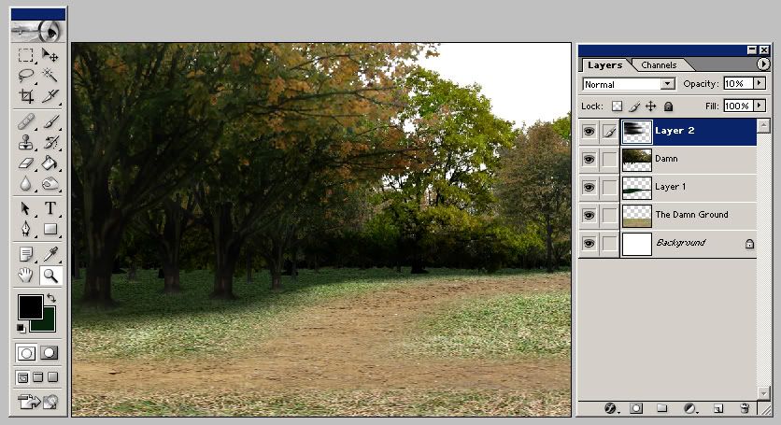Image resolution: width=781 pixels, height=425 pixels.
Task: Click the foreground color swatch
Action: coord(29,305)
